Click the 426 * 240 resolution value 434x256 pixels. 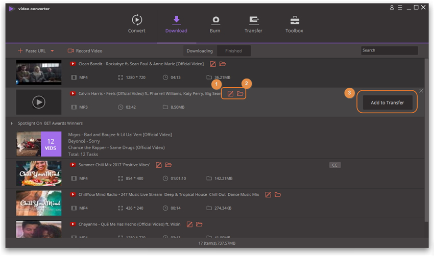pyautogui.click(x=134, y=208)
